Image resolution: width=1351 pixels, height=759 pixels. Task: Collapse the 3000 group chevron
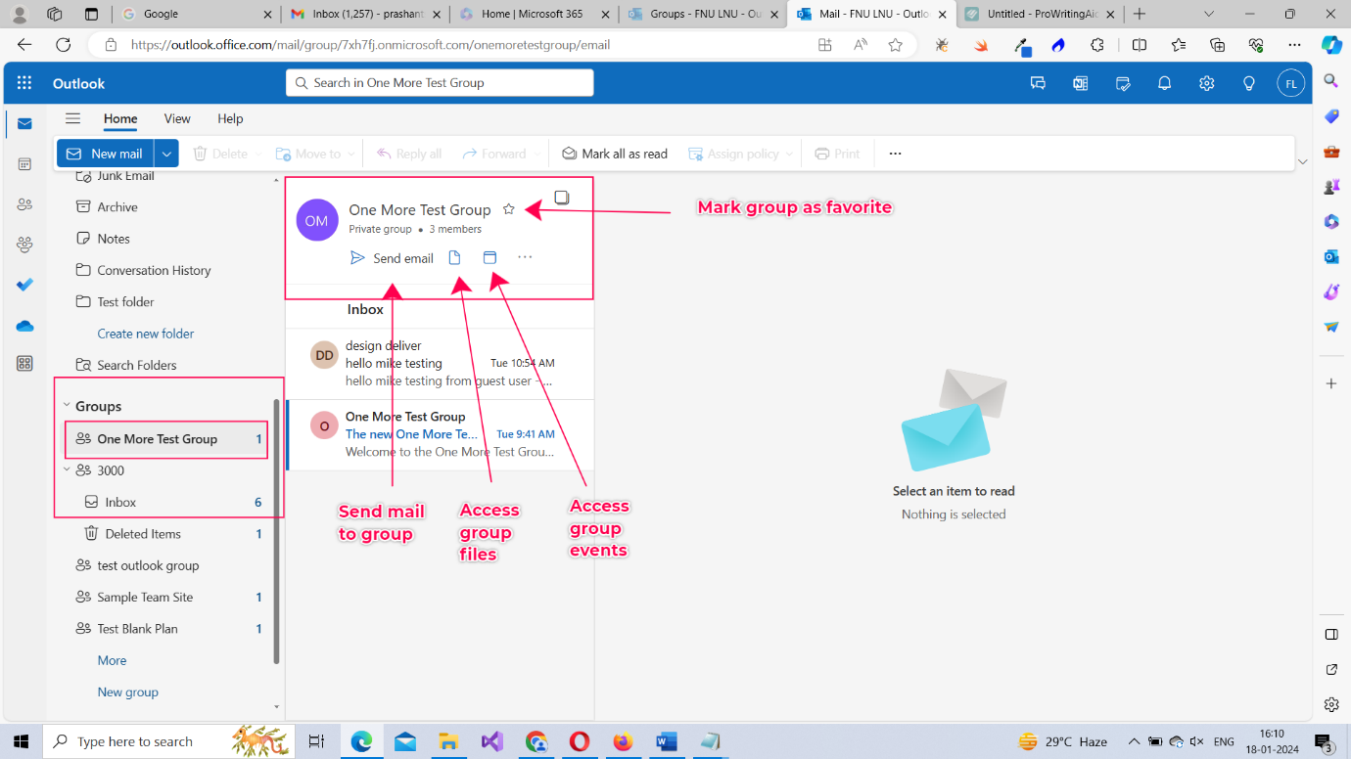click(x=67, y=470)
